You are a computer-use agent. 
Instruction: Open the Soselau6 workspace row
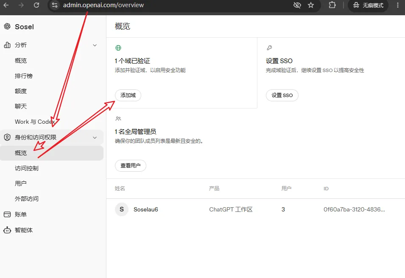(255, 209)
